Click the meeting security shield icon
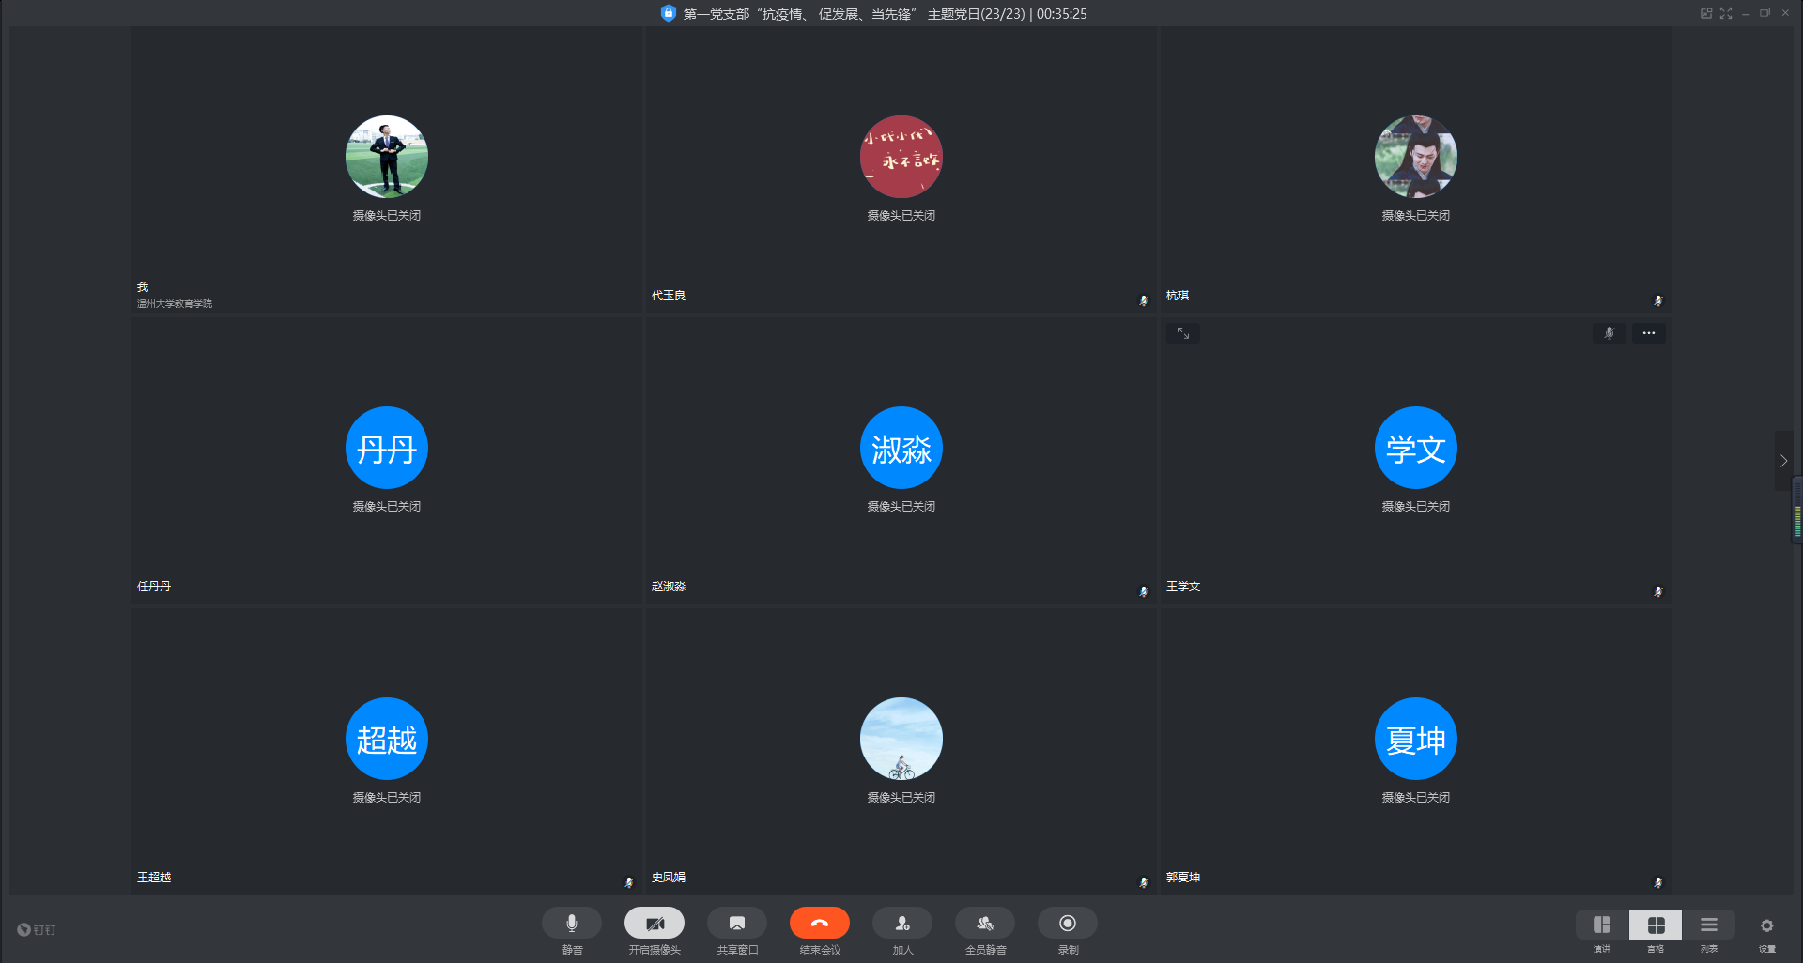The height and width of the screenshot is (963, 1803). [x=669, y=13]
